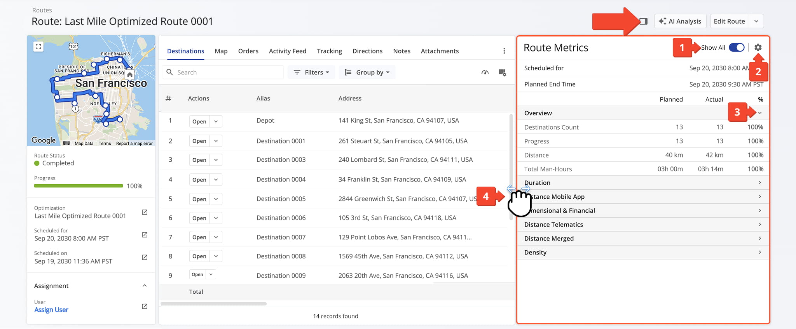Toggle the Show All switch

tap(737, 47)
